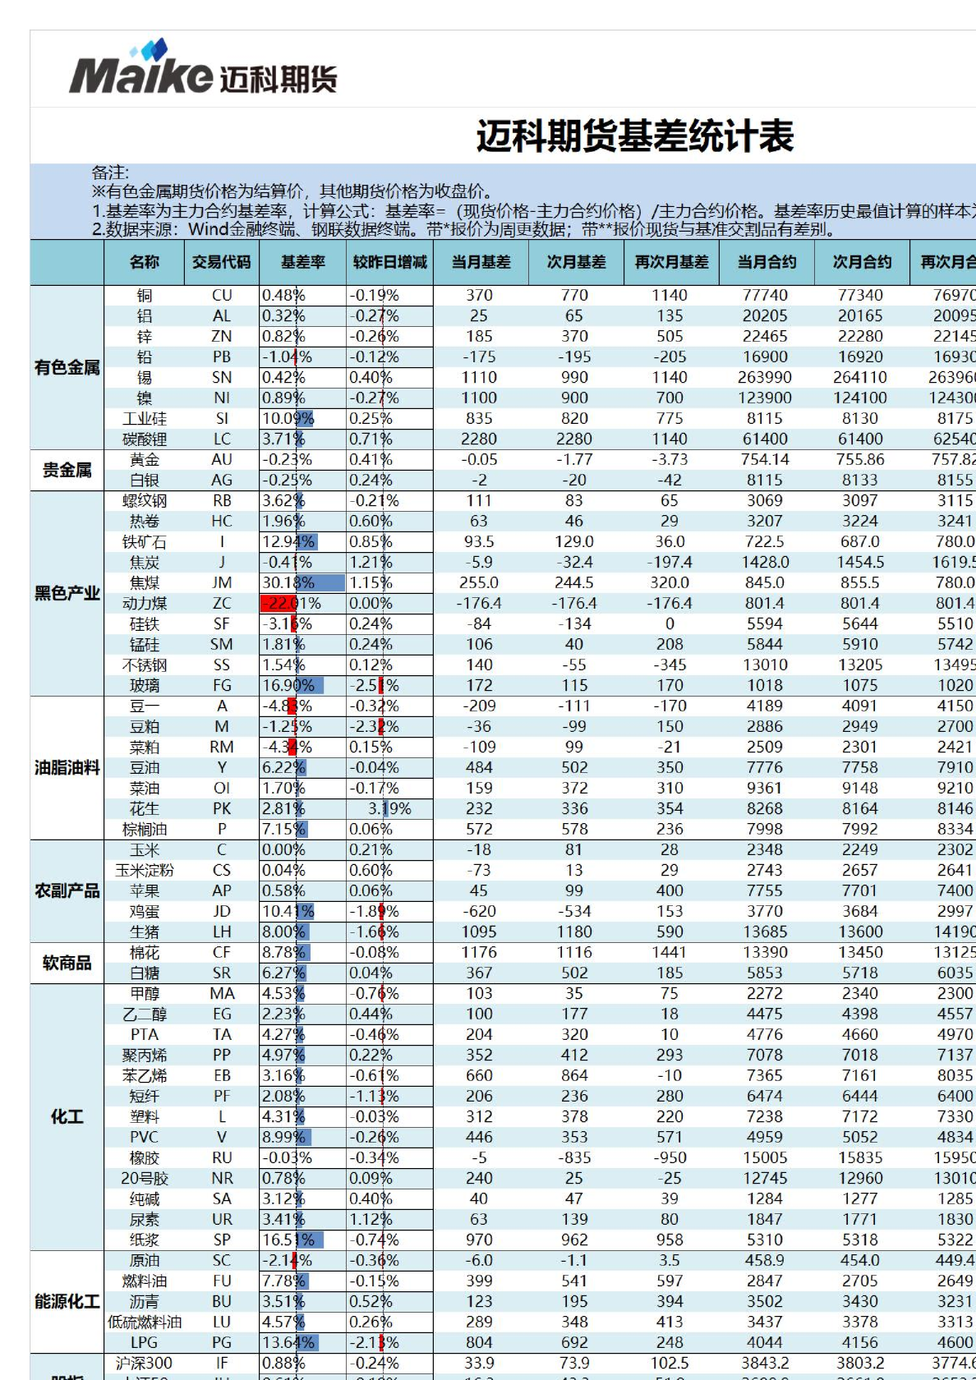Click the 白糖 name cell
The width and height of the screenshot is (976, 1380).
point(145,973)
